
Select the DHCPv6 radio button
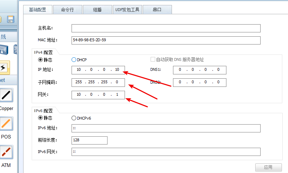point(74,118)
